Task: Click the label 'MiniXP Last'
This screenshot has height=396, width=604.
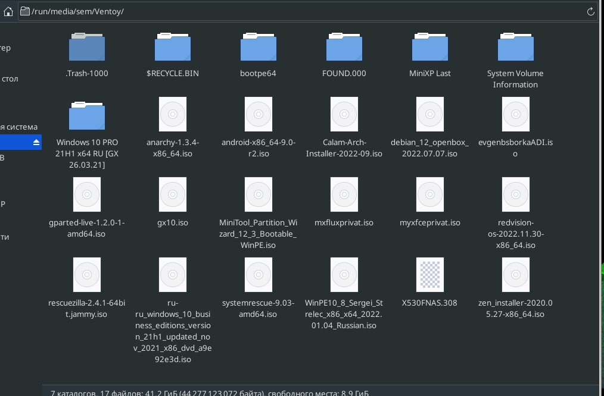Action: pos(430,74)
